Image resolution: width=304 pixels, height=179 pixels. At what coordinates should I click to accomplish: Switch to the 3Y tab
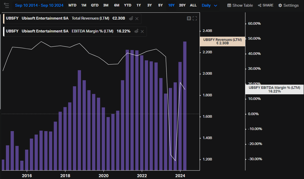coord(149,5)
